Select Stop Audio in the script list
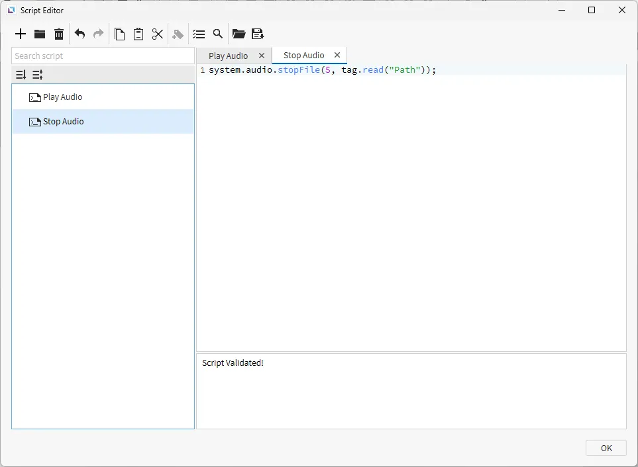The width and height of the screenshot is (638, 467). coord(63,122)
